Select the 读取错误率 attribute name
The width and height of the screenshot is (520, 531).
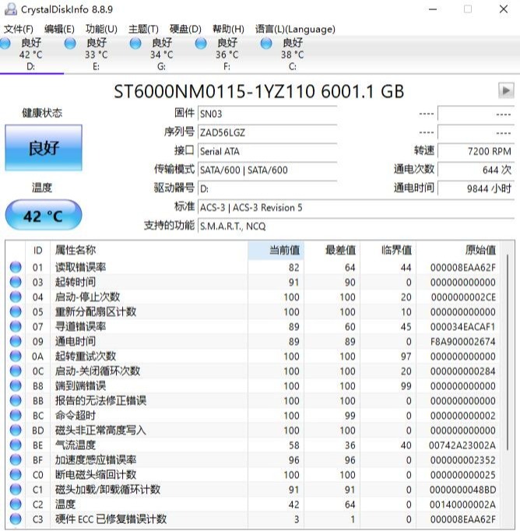coord(81,267)
